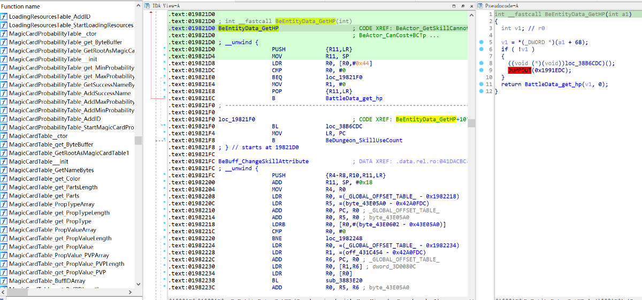The image size is (642, 300).
Task: Click the Function name column header
Action: tap(20, 6)
